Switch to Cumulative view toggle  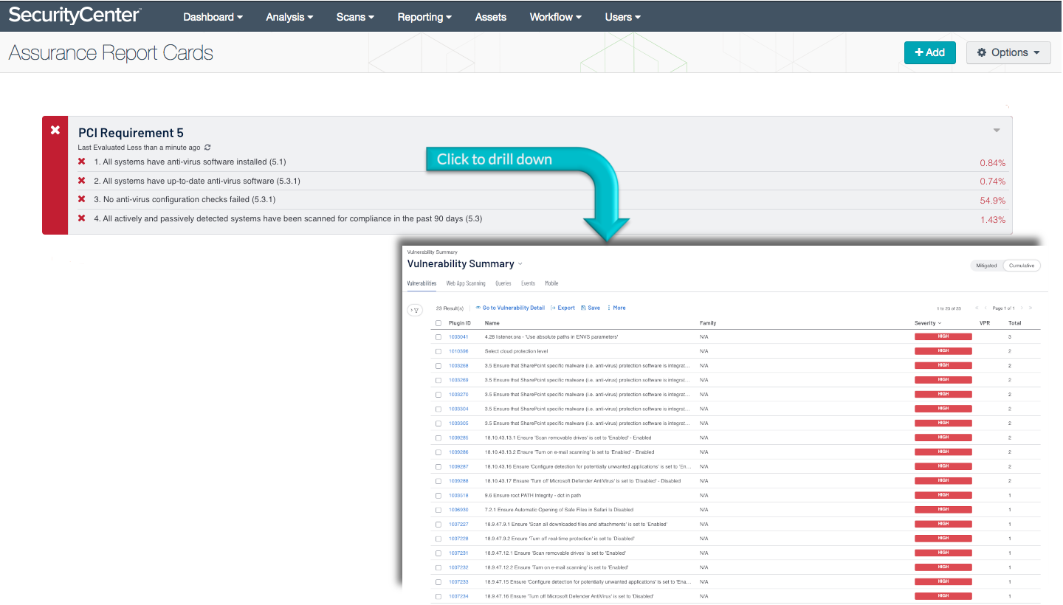[1022, 266]
